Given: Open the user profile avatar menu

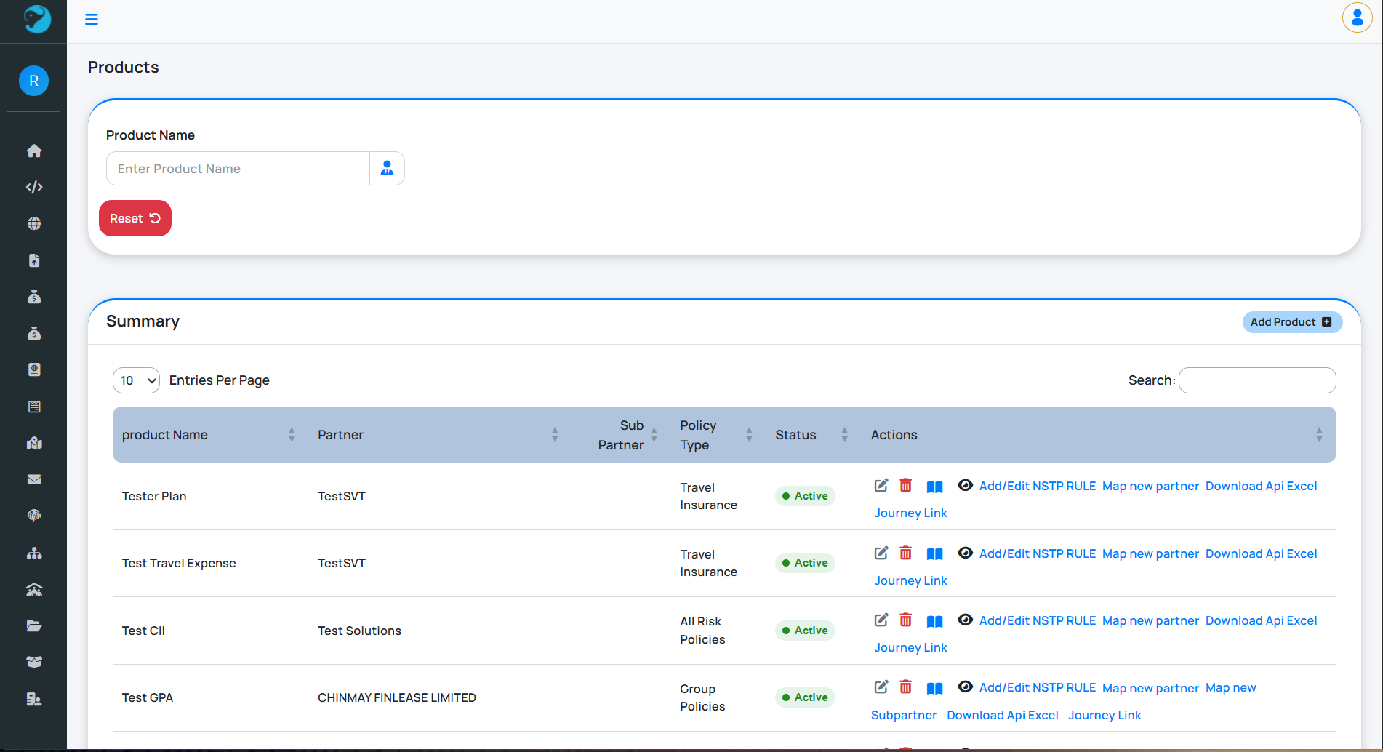Looking at the screenshot, I should [x=1357, y=18].
